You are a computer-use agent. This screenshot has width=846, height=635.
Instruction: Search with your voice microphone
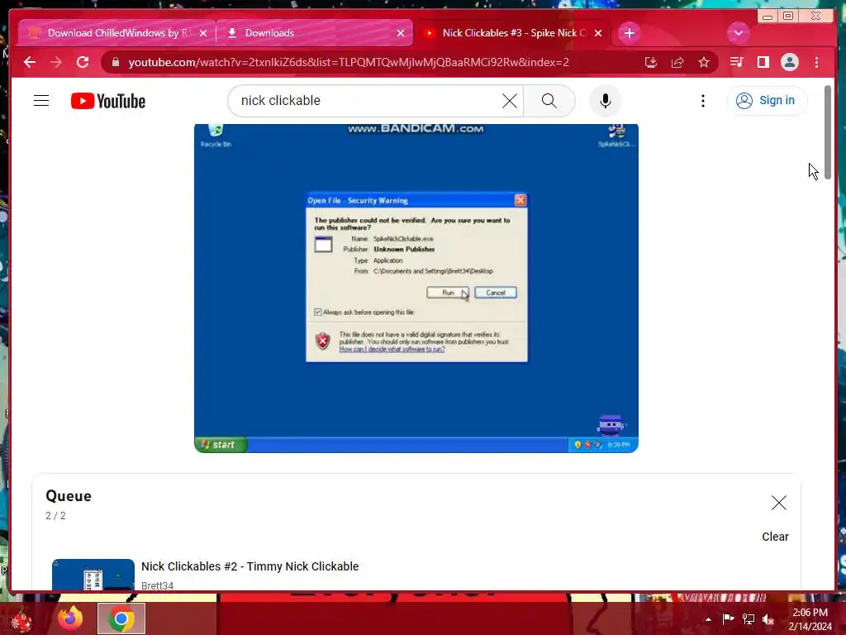tap(606, 100)
